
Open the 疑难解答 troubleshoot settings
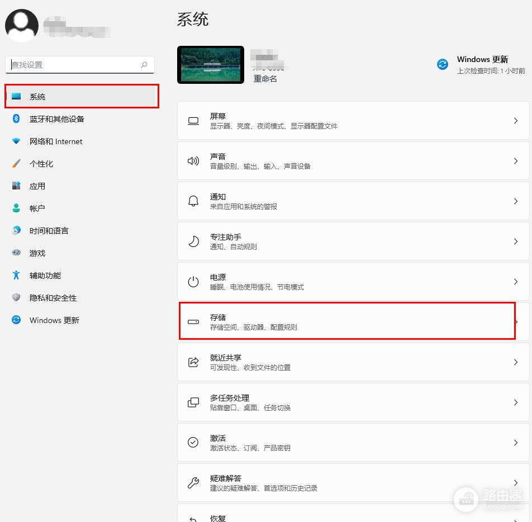[346, 483]
